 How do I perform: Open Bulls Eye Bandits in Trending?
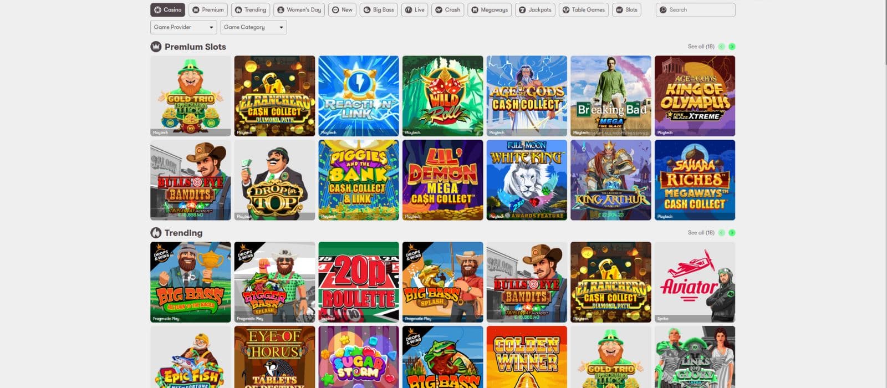(x=527, y=282)
